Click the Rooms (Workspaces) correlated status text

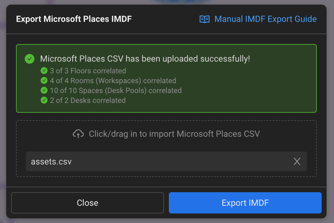[113, 80]
